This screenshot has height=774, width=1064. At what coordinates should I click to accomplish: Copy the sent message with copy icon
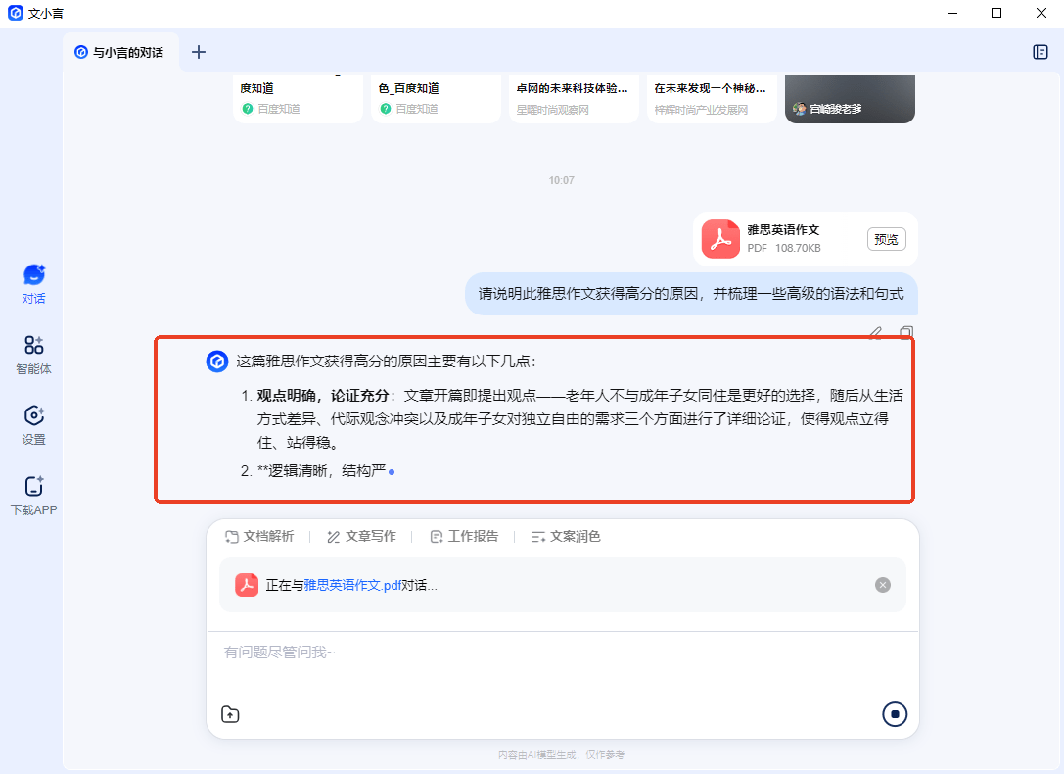click(x=905, y=333)
